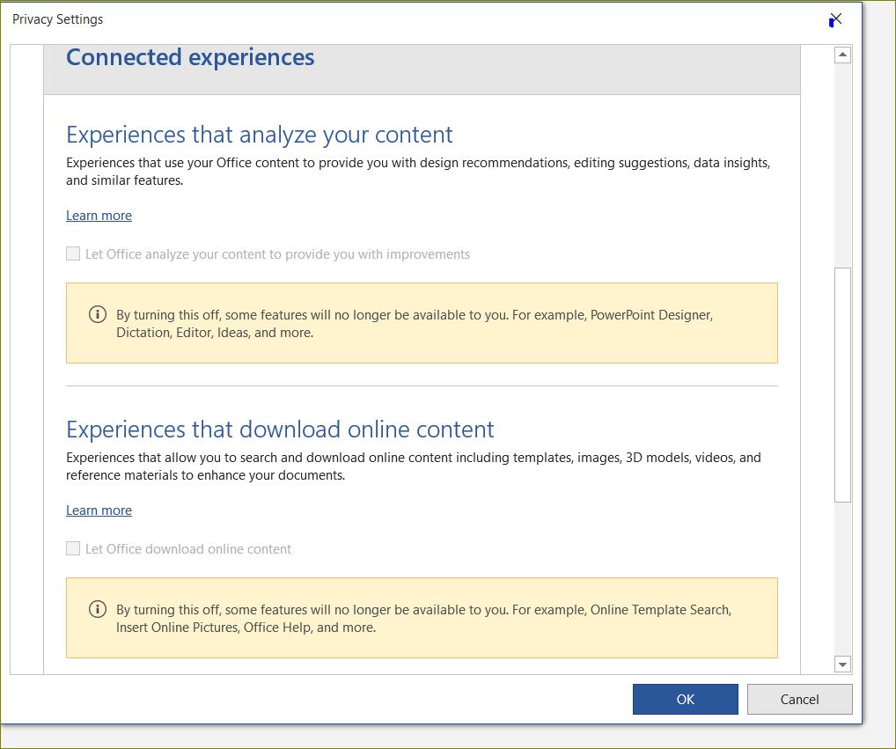Click description about design recommendations and editing suggestions
Image resolution: width=896 pixels, height=749 pixels.
point(418,172)
